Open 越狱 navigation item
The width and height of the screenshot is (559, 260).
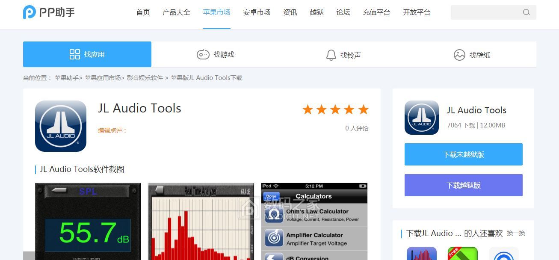click(x=316, y=12)
